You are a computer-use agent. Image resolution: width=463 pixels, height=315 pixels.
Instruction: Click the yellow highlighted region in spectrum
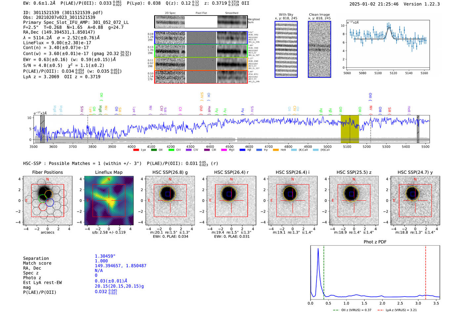pyautogui.click(x=350, y=129)
